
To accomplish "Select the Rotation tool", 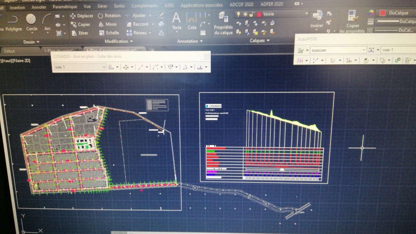I will (109, 15).
